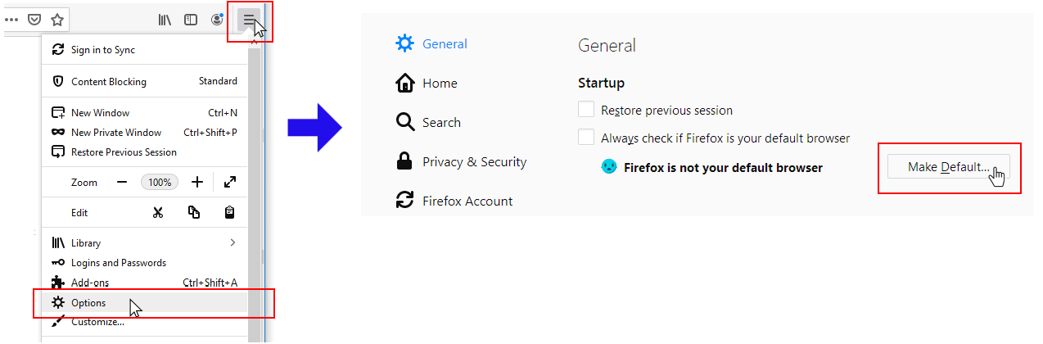Click the Copy icon in Edit row
Viewport: 1043px width, 344px height.
click(194, 213)
